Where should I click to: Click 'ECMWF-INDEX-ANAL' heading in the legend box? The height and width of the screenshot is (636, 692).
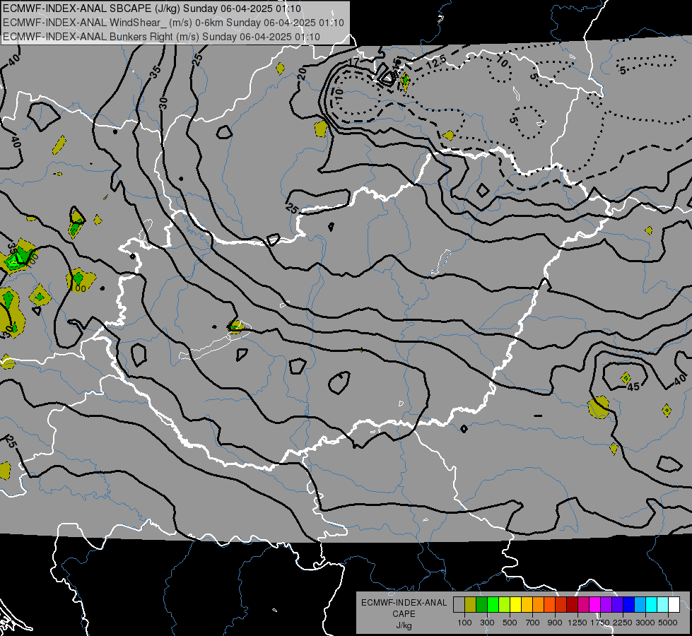(x=404, y=603)
